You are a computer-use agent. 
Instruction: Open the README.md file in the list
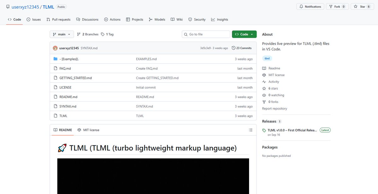coord(68,97)
